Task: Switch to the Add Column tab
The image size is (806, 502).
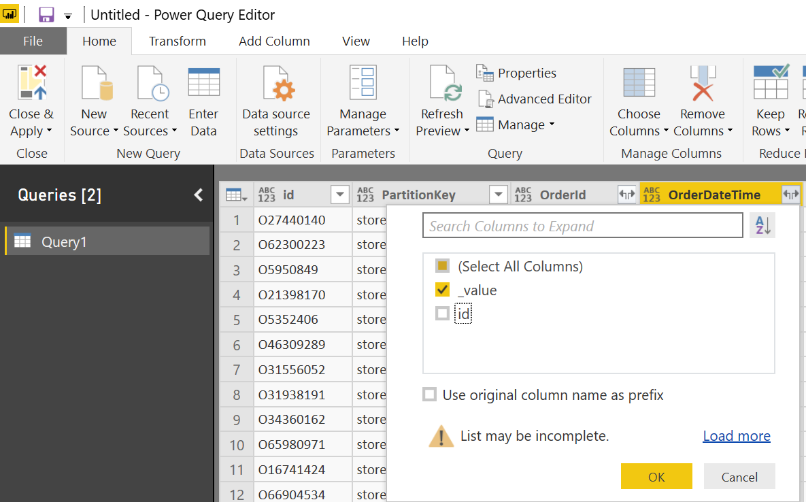Action: click(x=274, y=41)
